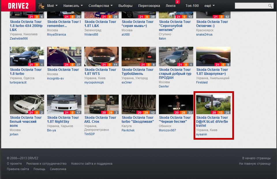Viewport: 277px width, 179px height.
Task: Open Skoda Octavia Tour 1.8T Шкарлупка=) link
Action: 212,72
